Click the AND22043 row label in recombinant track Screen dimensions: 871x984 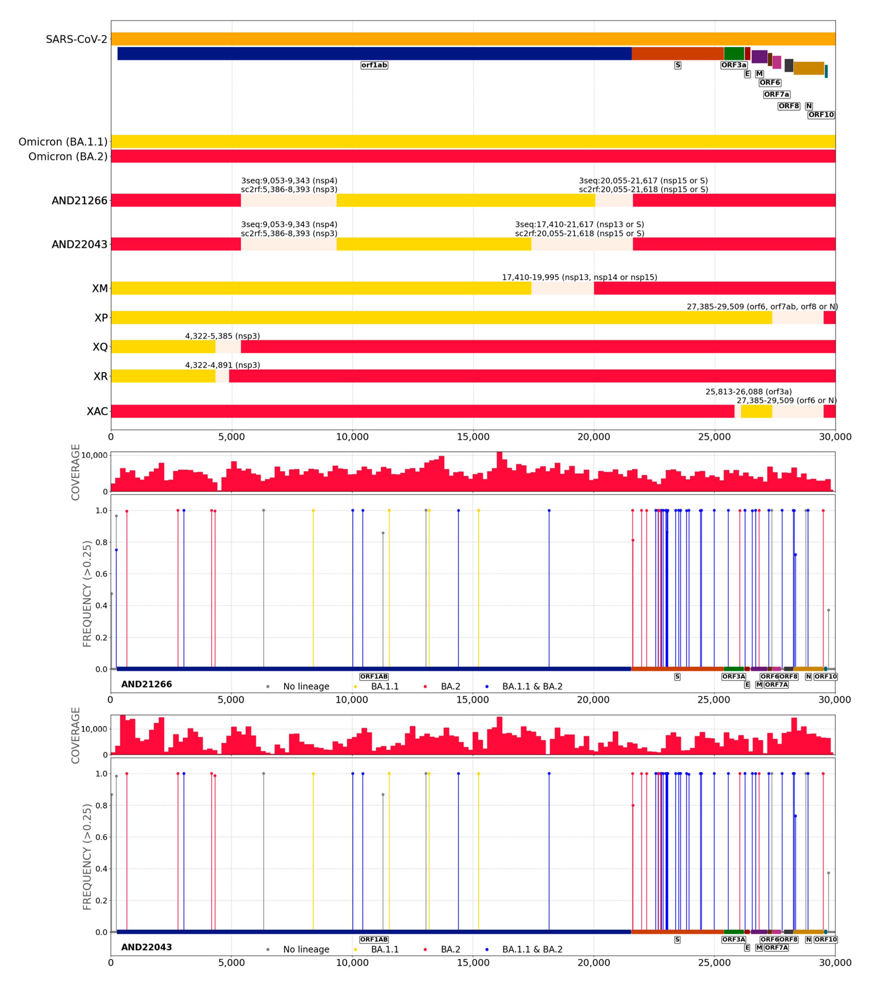coord(79,244)
